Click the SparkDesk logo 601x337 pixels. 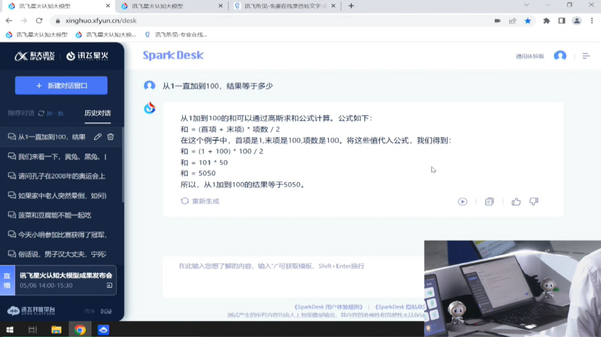[173, 55]
